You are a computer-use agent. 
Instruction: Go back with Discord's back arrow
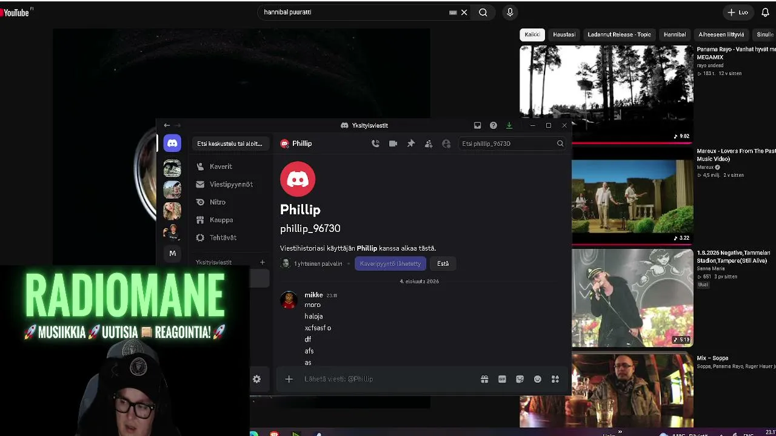tap(167, 125)
